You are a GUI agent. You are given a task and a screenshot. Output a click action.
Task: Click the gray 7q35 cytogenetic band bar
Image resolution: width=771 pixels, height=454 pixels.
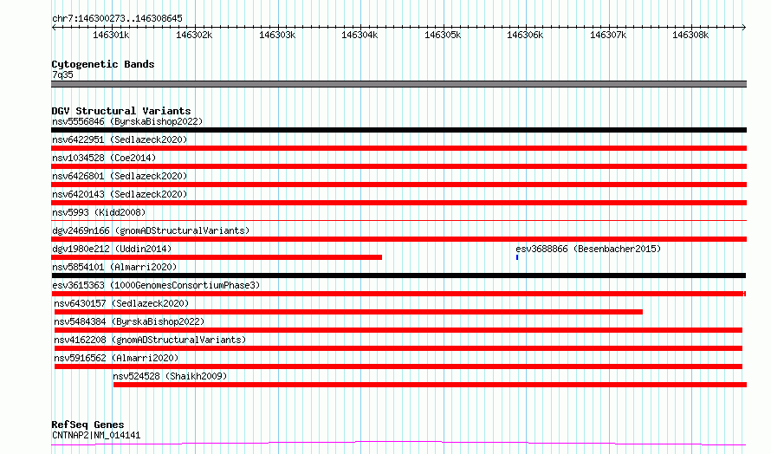click(x=398, y=84)
